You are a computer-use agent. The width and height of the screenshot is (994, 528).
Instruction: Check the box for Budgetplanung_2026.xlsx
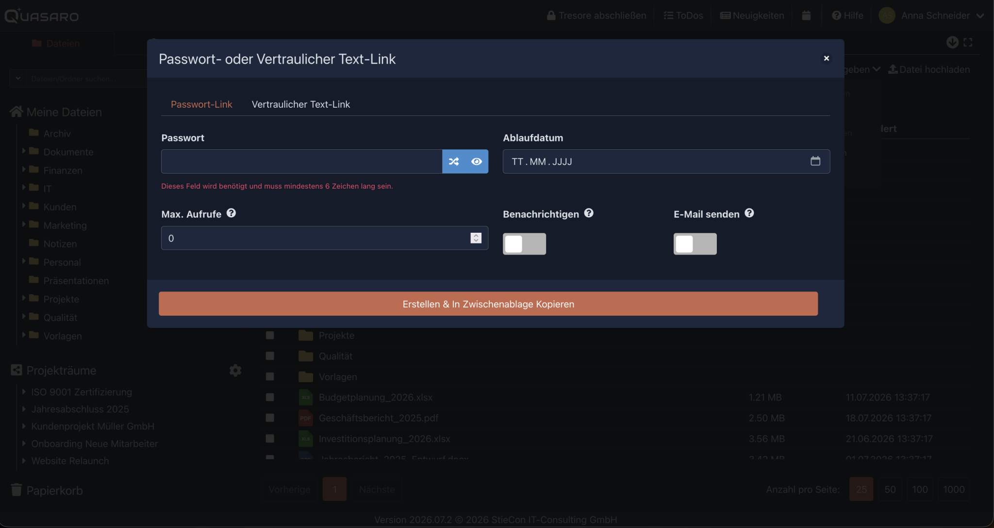(x=270, y=397)
